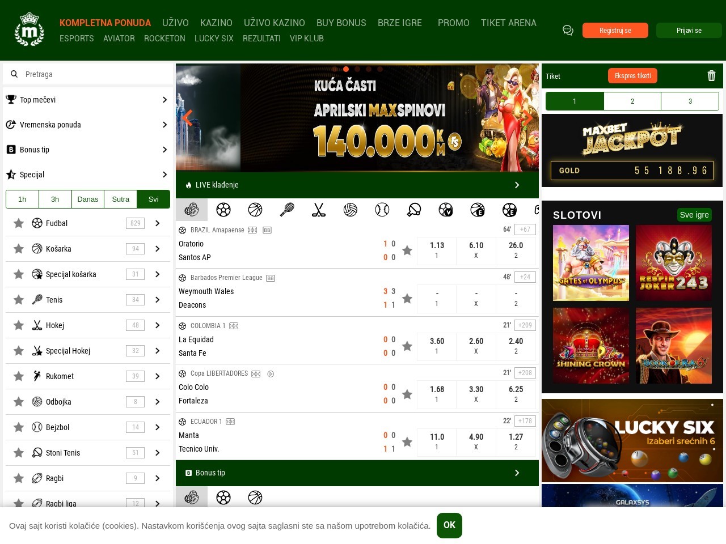Viewport: 726px width, 544px height.
Task: Filter live betting by football icon
Action: click(x=223, y=210)
